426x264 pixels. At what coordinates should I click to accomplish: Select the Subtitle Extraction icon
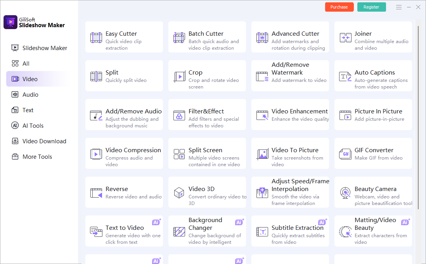click(x=262, y=232)
